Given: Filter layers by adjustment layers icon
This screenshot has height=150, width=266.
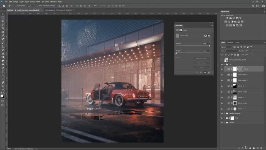Looking at the screenshot, I should (x=238, y=47).
